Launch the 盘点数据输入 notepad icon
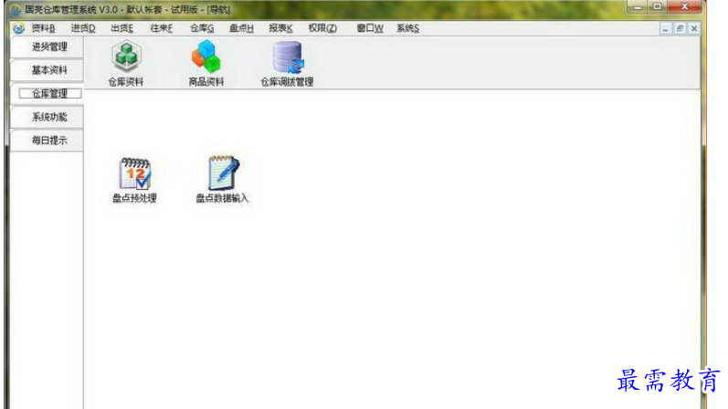728x409 pixels. [222, 180]
